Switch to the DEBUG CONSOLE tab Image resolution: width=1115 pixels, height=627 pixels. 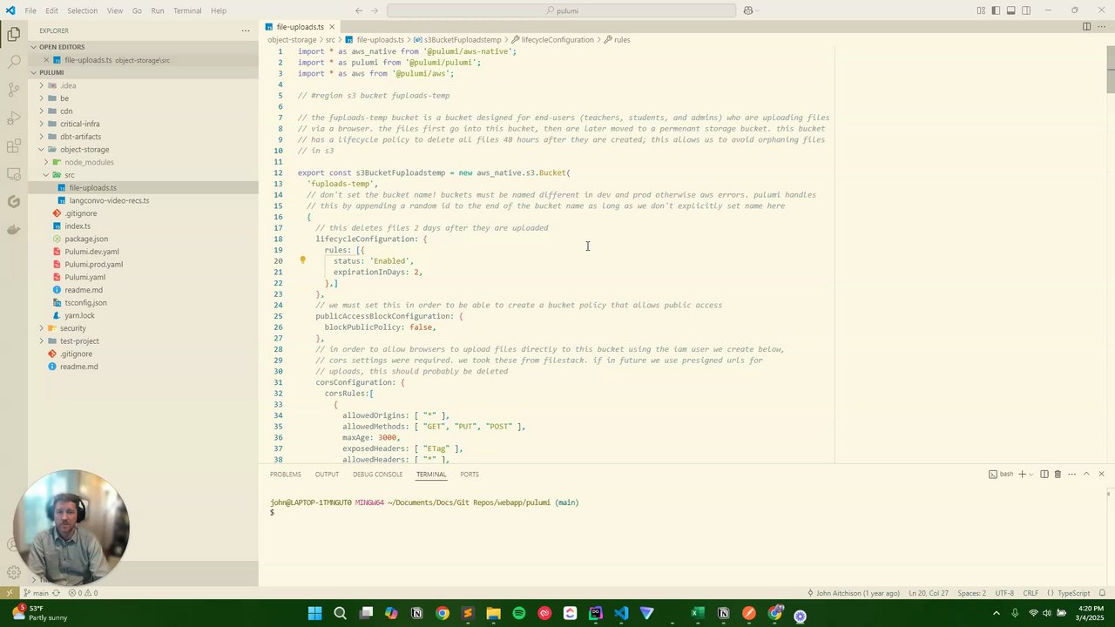click(x=378, y=475)
